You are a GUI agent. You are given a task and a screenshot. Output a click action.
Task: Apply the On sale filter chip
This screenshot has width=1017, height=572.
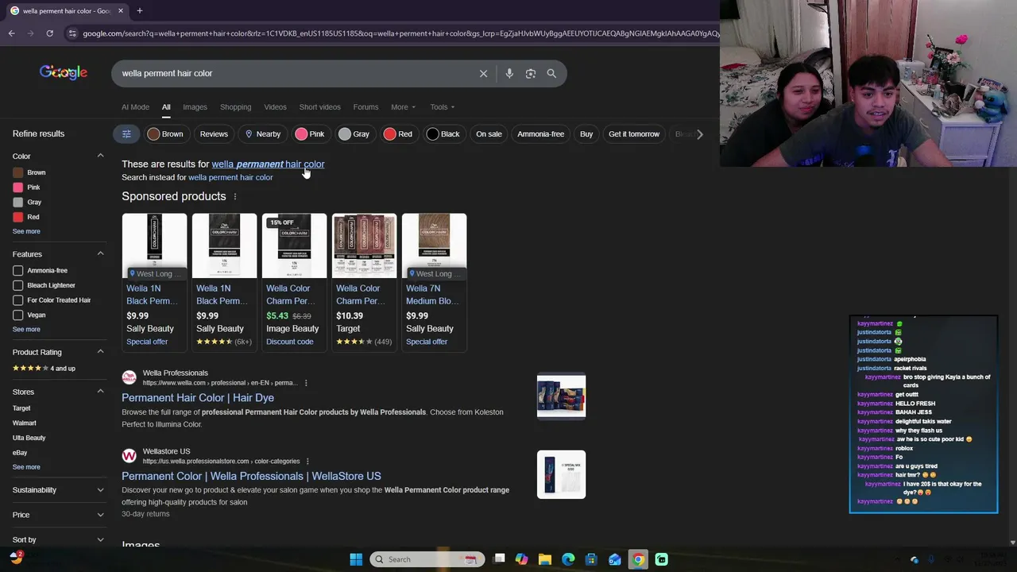pos(489,134)
